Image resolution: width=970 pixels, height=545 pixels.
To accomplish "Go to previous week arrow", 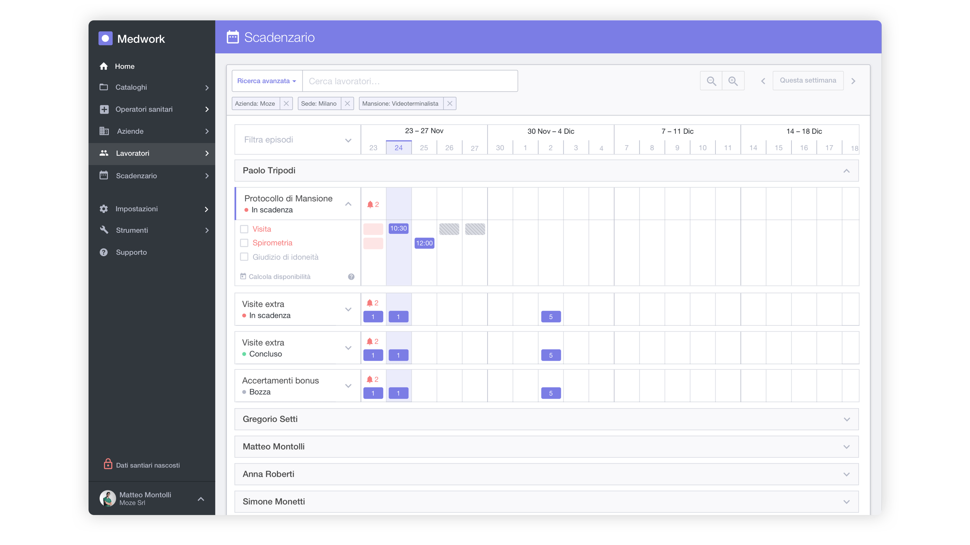I will coord(763,81).
